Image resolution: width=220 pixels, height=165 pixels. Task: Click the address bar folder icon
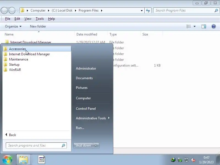(x=23, y=10)
